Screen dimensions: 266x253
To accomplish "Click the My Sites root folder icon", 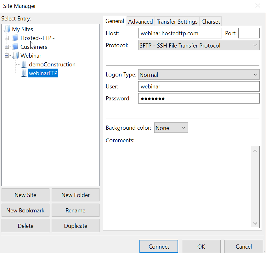I will click(x=7, y=29).
